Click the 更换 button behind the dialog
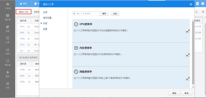206x98 pixels. (36, 12)
